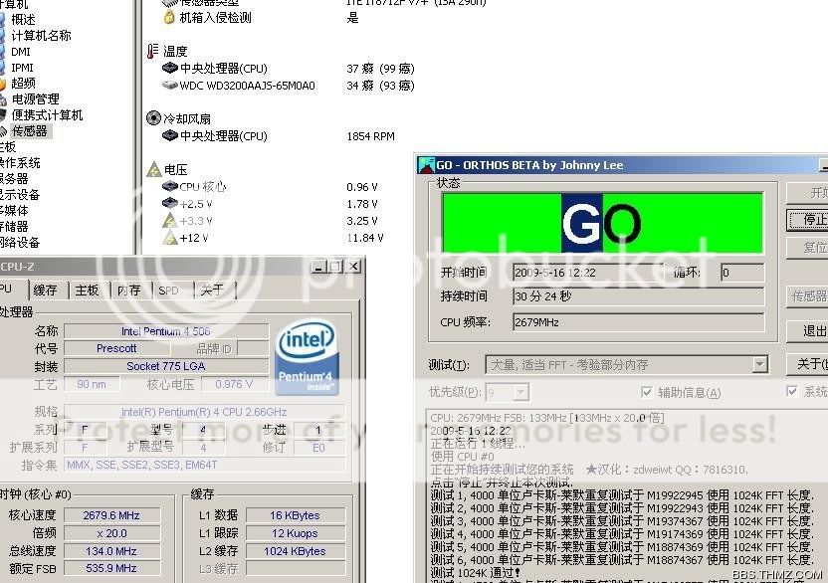828x583 pixels.
Task: Click the 134.0 MHz bus speed value
Action: coord(111,551)
